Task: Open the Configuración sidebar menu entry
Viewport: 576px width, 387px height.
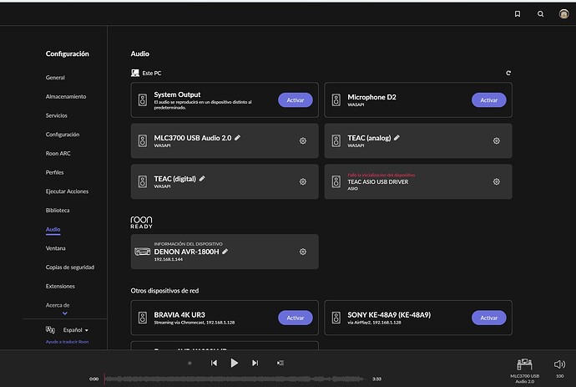Action: pos(63,135)
